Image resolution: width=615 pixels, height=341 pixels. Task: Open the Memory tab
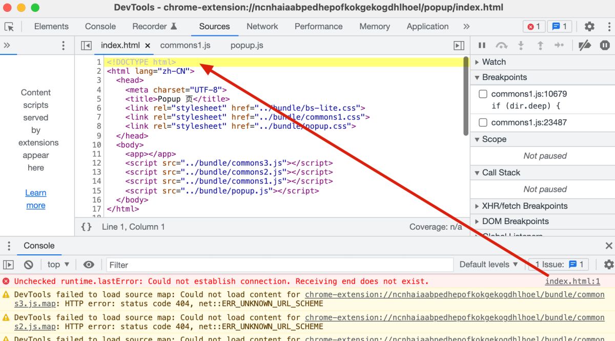tap(374, 27)
